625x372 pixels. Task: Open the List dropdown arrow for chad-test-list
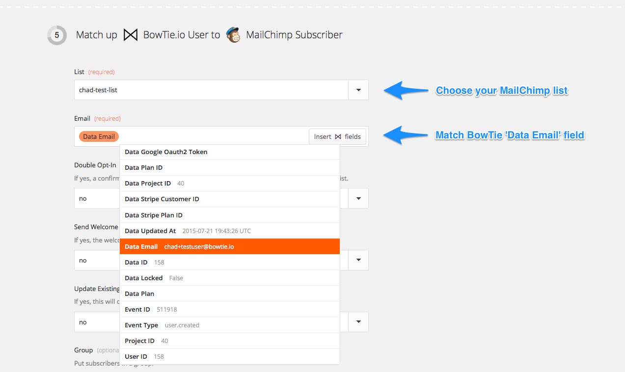[358, 90]
